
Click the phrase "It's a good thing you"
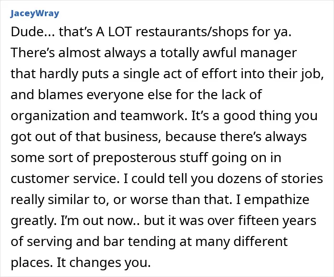(x=254, y=116)
